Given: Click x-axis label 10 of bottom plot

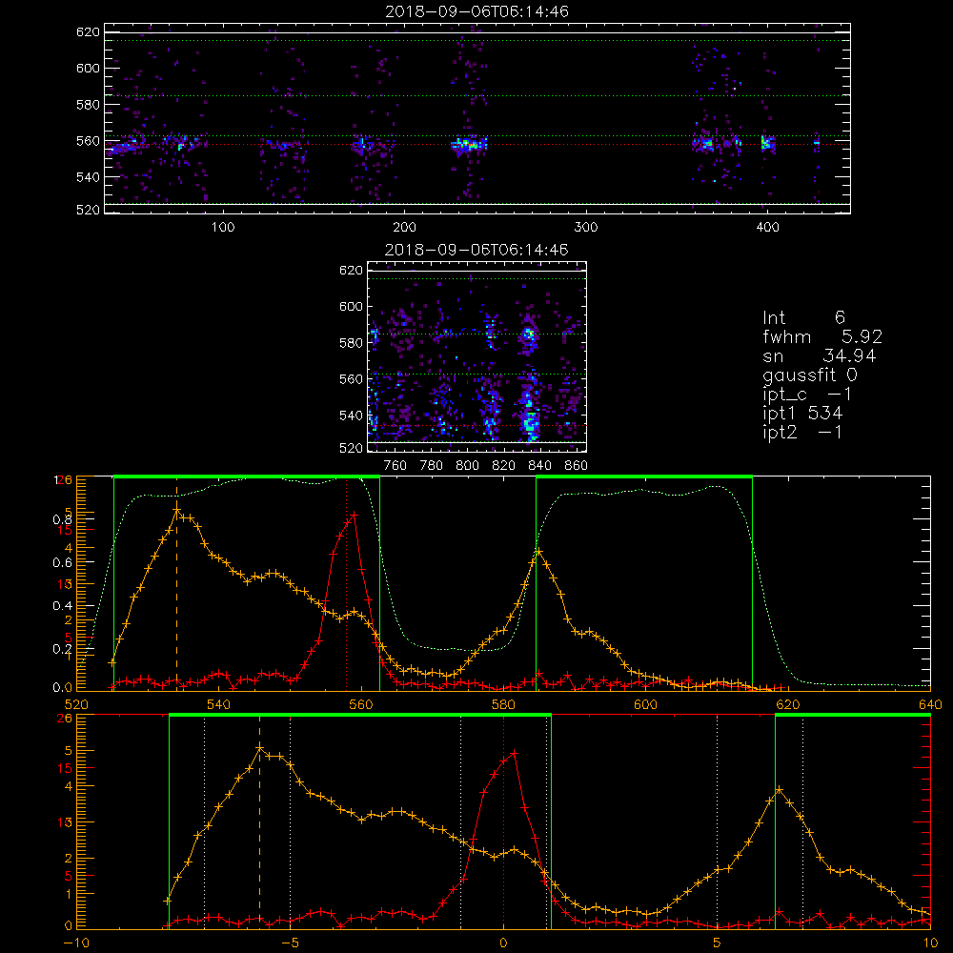Looking at the screenshot, I should (x=930, y=943).
